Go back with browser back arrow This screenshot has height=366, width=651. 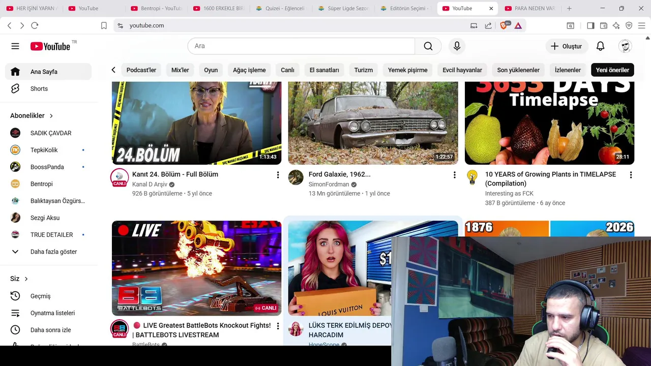coord(9,25)
